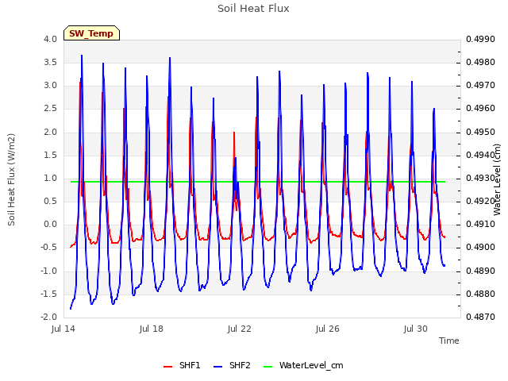Viewport: 508px width, 381px height.
Task: Click the Jul 26 x-axis tick label
Action: tap(328, 329)
